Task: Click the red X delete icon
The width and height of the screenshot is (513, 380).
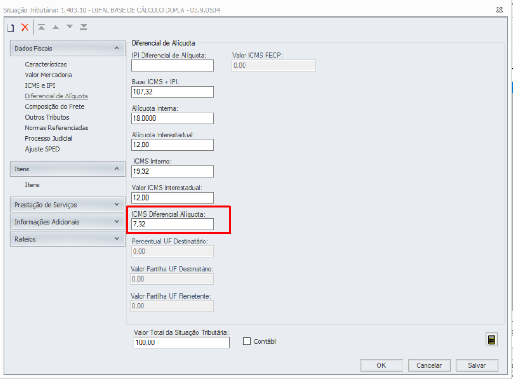Action: (x=25, y=27)
